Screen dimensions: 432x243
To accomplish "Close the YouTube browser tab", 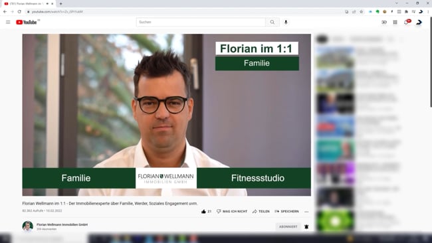I will tap(53, 3).
